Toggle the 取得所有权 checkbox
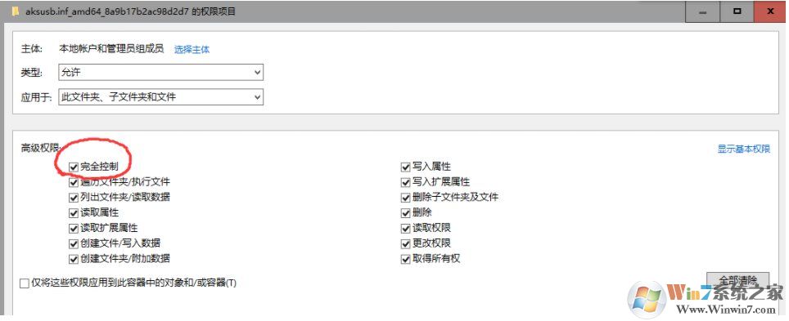This screenshot has width=789, height=321. click(406, 259)
